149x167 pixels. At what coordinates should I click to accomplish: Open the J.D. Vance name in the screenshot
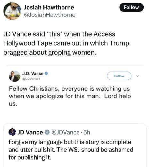[33, 74]
